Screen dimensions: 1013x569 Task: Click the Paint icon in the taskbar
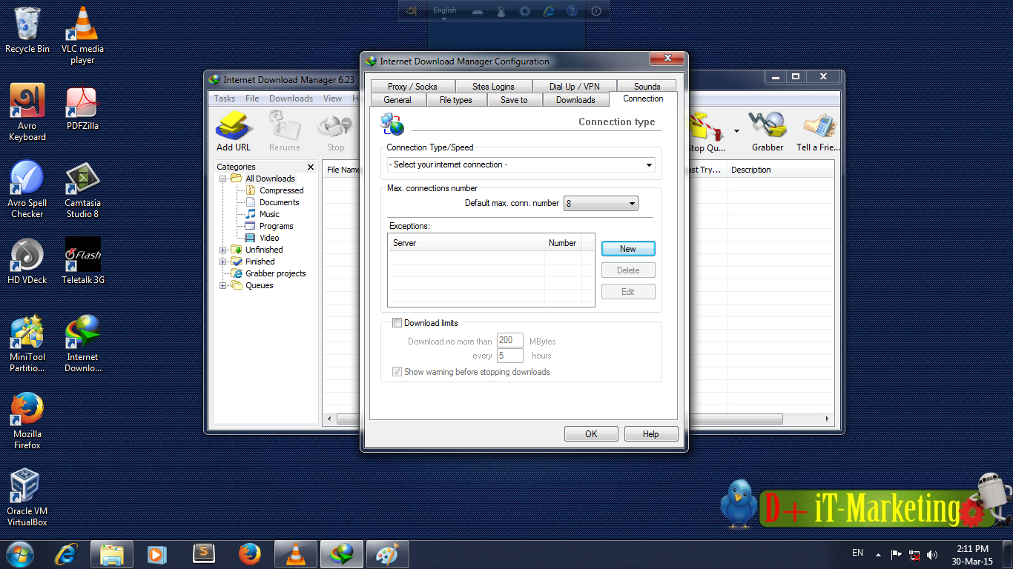pos(387,553)
